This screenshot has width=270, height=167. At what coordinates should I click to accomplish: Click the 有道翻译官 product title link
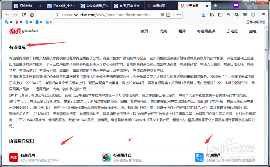coord(122,155)
